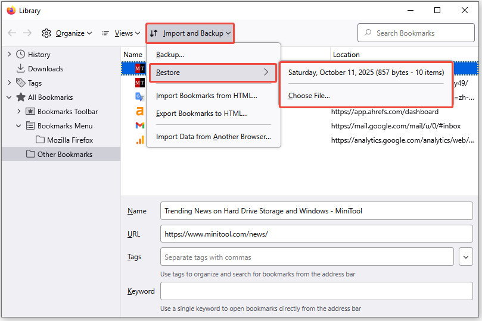Open the Organize gear menu
Image resolution: width=482 pixels, height=321 pixels.
(67, 33)
